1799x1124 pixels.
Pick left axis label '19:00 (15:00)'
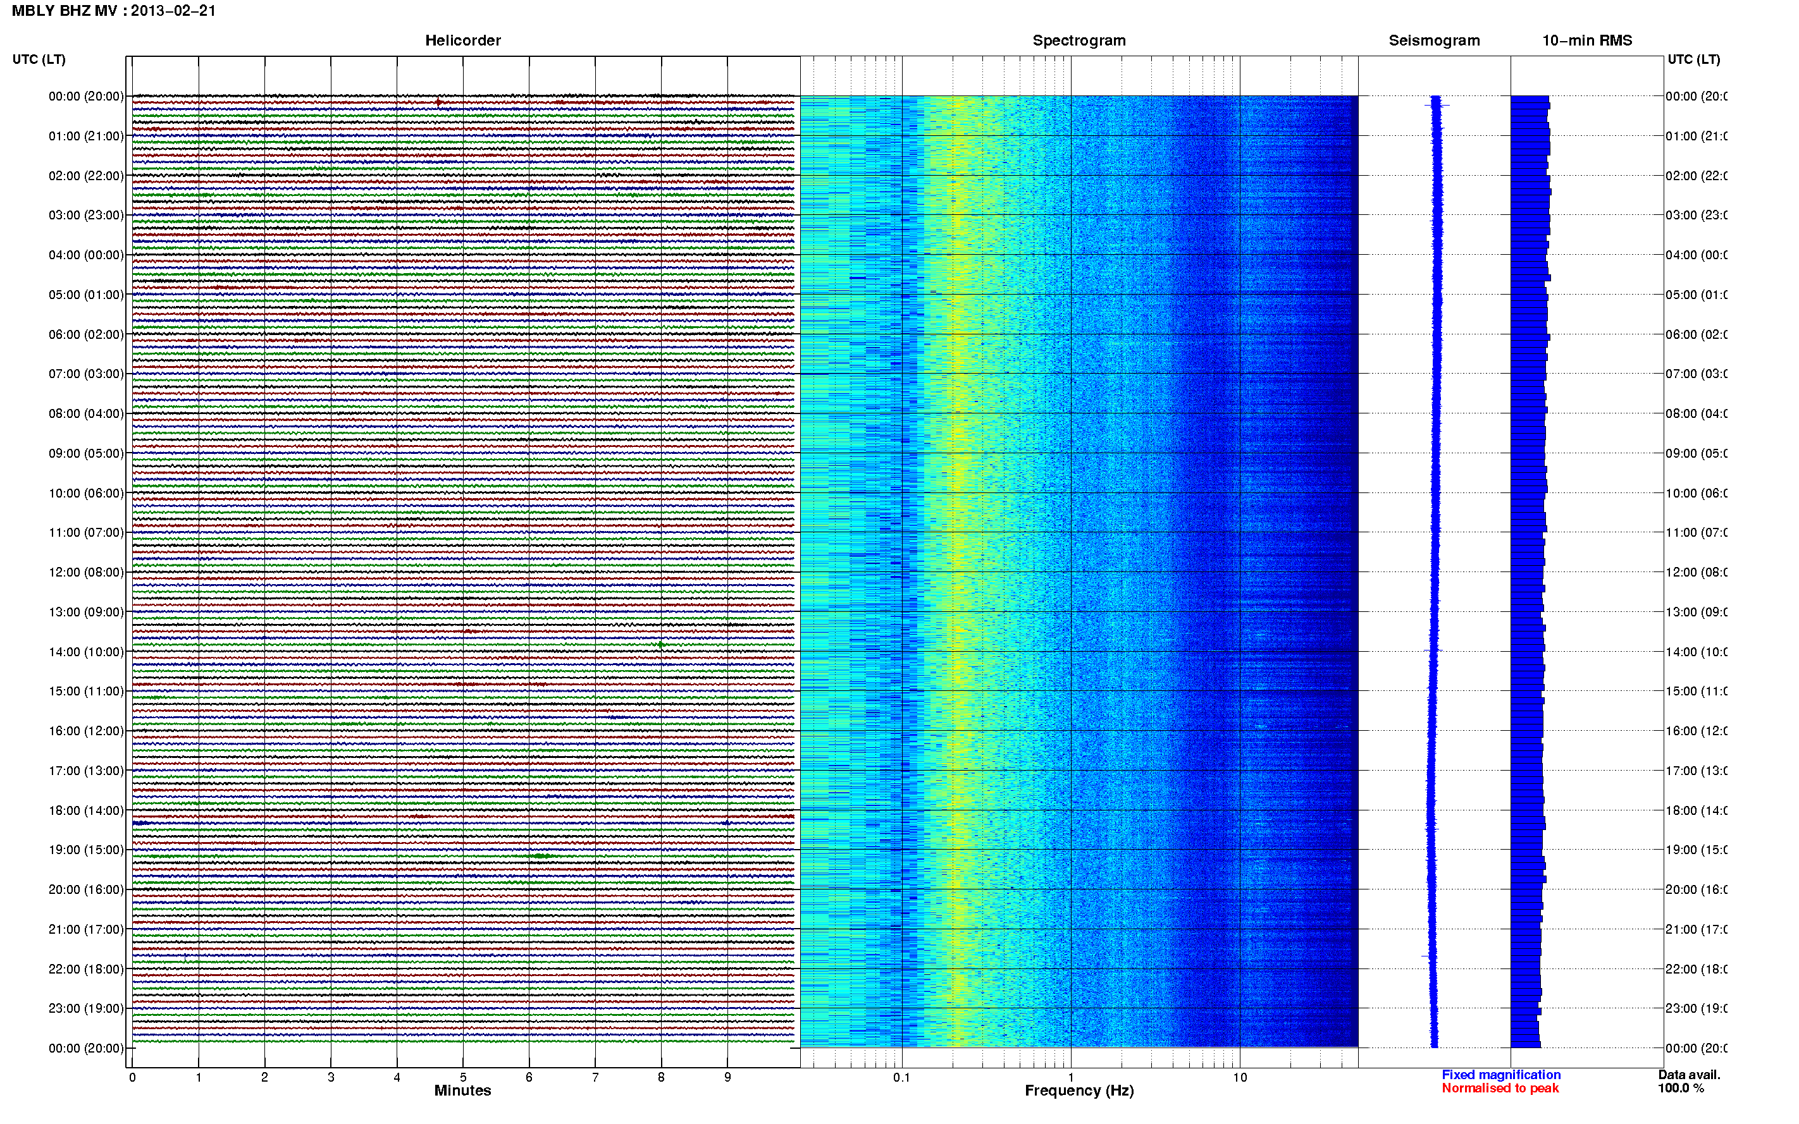[x=86, y=850]
